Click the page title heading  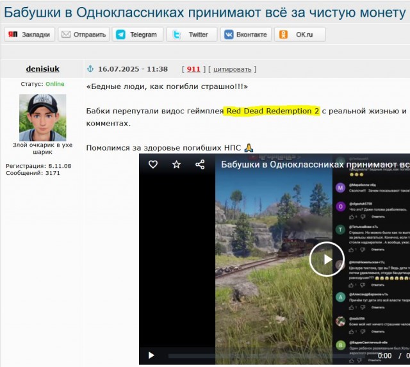(205, 12)
